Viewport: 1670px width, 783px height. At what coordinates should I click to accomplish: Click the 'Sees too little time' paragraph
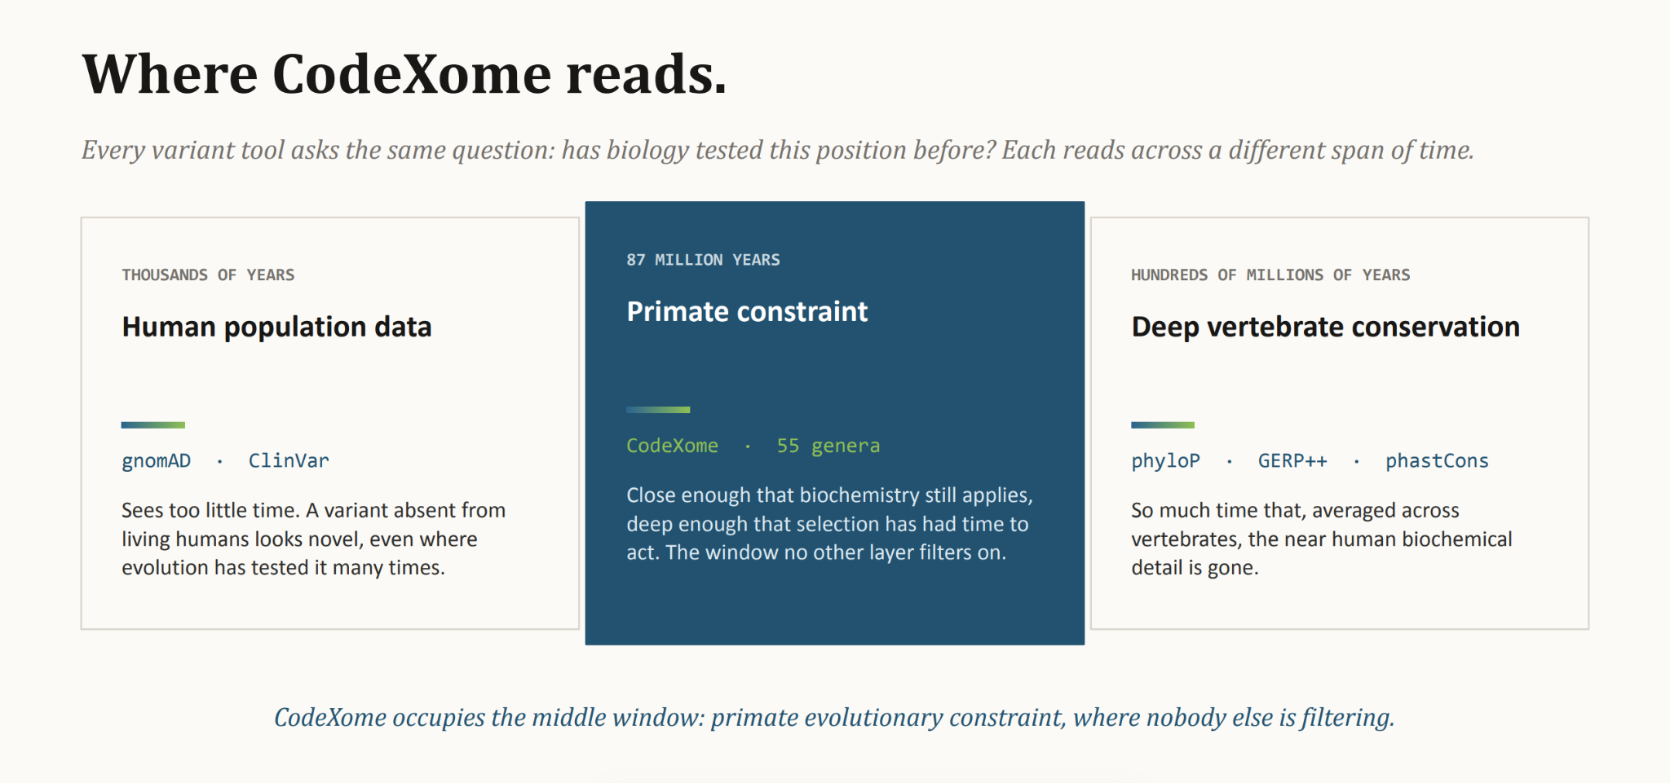coord(314,539)
